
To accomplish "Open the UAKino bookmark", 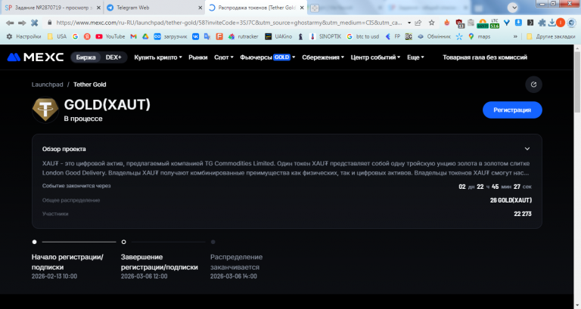I will pyautogui.click(x=278, y=36).
